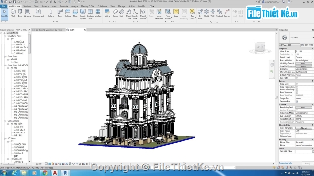
Task: Select the Mullion tool
Action: [x=98, y=13]
